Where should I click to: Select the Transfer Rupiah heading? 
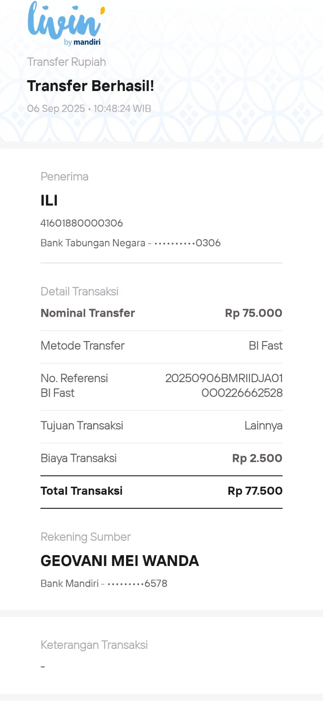[x=66, y=62]
